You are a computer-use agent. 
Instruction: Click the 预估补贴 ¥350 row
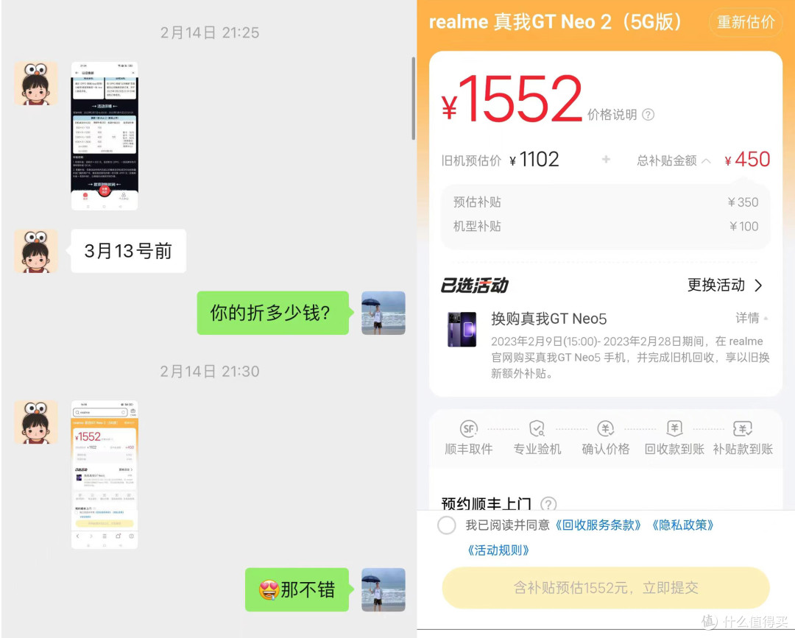coord(606,202)
